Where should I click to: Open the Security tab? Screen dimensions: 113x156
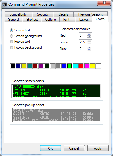tap(43, 14)
